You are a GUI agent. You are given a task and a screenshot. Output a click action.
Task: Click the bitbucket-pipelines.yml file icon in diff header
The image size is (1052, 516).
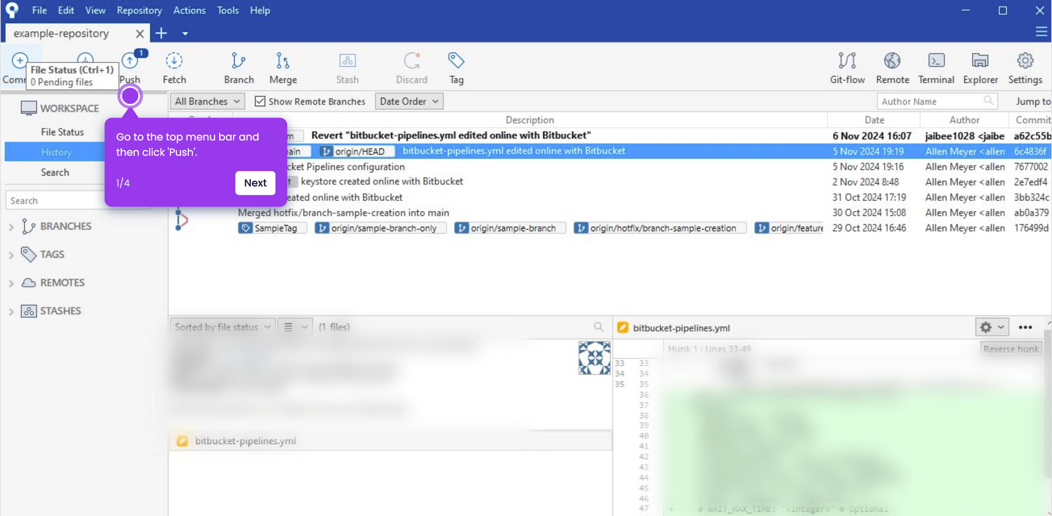coord(622,328)
